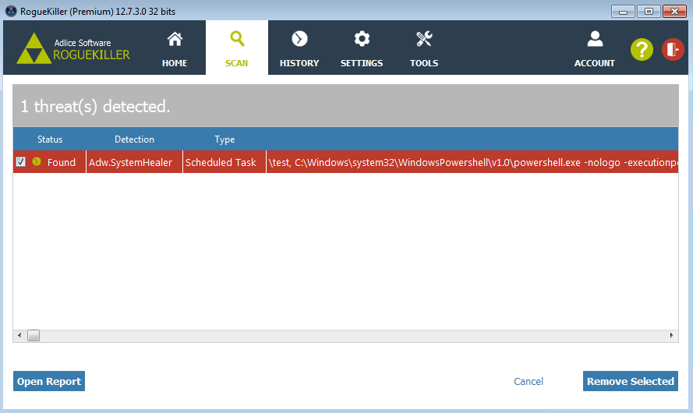Open the Account user icon
Image resolution: width=693 pixels, height=413 pixels.
point(595,39)
